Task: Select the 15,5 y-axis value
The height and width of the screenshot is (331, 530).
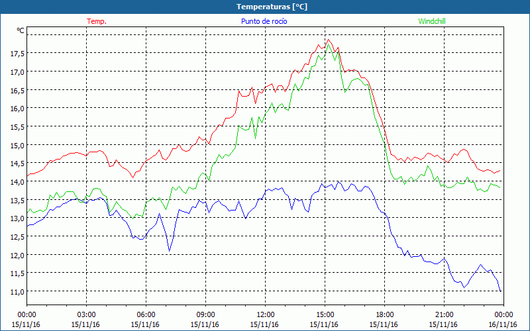Action: tap(17, 126)
